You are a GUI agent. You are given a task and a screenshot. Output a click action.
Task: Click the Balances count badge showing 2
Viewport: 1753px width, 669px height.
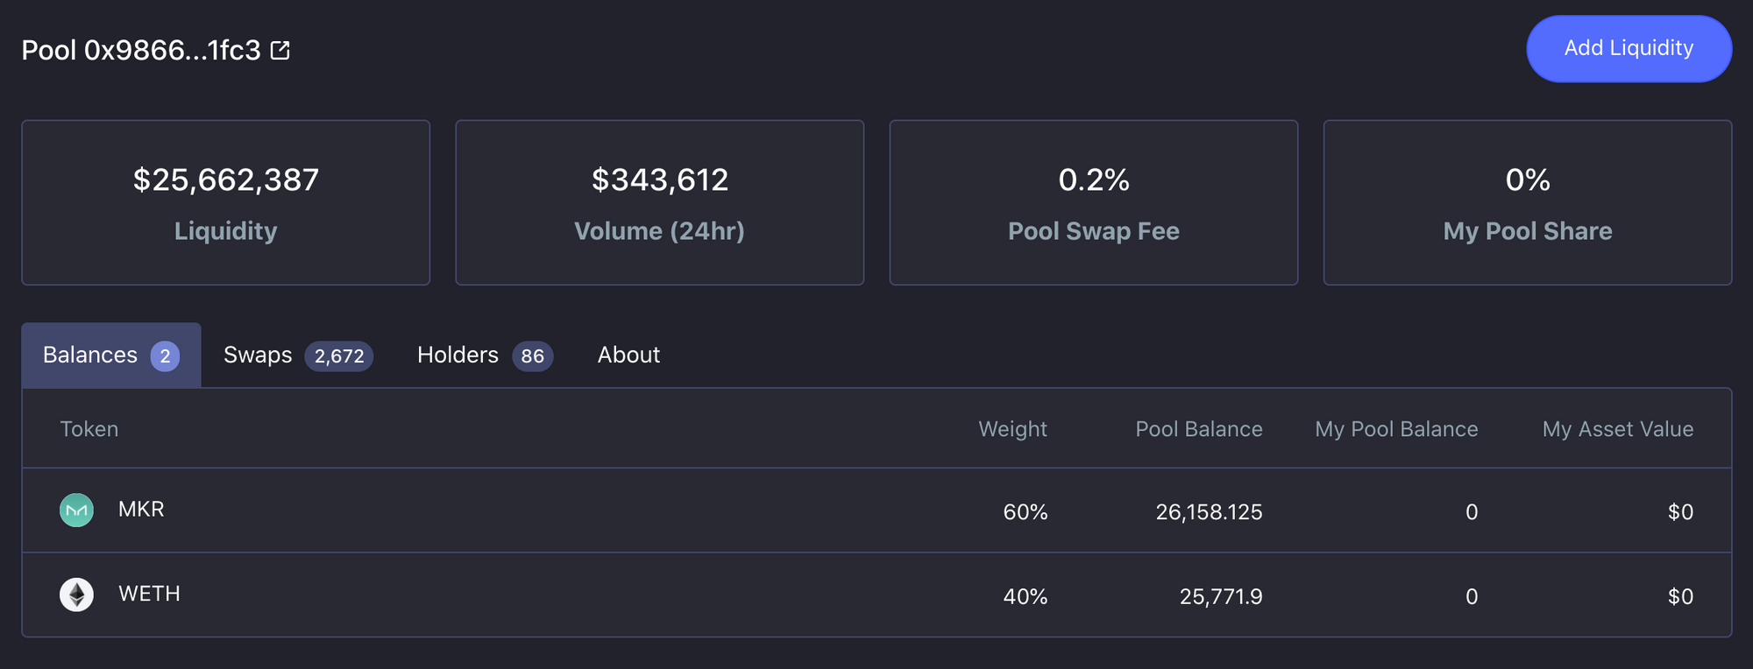point(165,356)
